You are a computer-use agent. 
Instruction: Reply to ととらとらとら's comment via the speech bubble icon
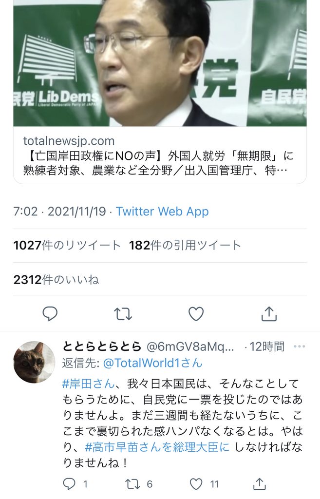pos(69,484)
